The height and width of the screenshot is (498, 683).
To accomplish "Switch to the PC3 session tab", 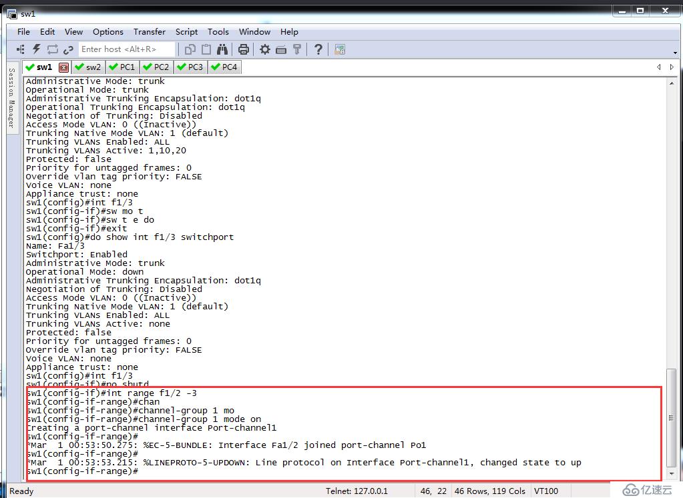I will [x=190, y=67].
